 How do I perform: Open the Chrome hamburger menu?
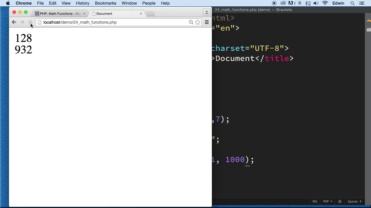(207, 22)
